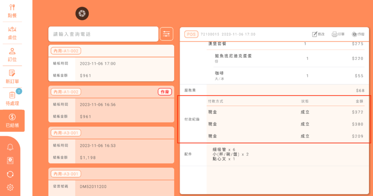Go to the 訂位 reservations tab
The width and height of the screenshot is (373, 196).
coord(12,55)
